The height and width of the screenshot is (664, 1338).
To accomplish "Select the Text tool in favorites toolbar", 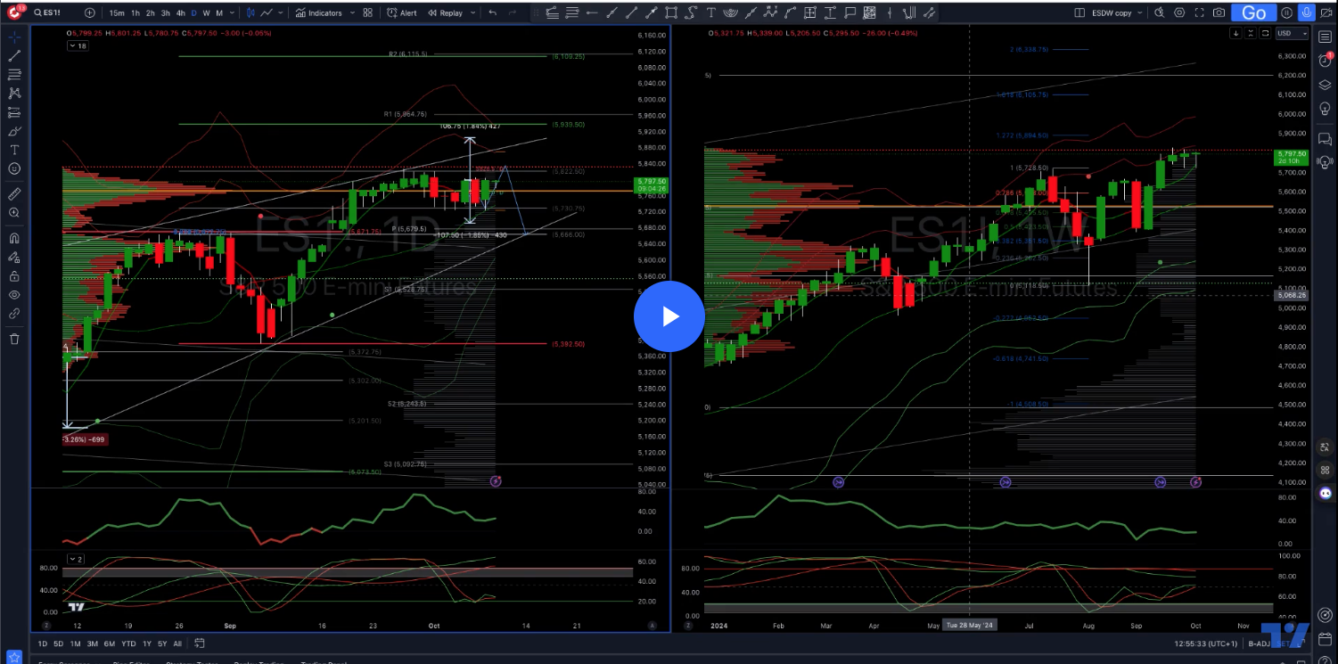I will click(710, 12).
